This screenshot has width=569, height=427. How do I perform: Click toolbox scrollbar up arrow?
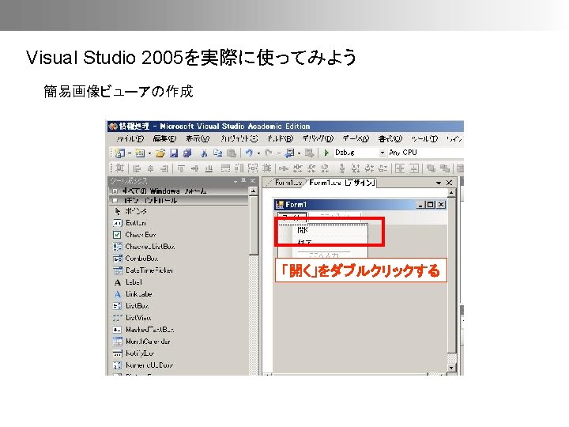tap(254, 191)
